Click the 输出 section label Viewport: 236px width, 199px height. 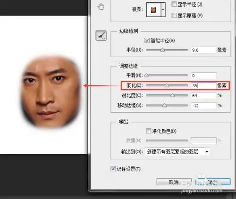pos(124,122)
